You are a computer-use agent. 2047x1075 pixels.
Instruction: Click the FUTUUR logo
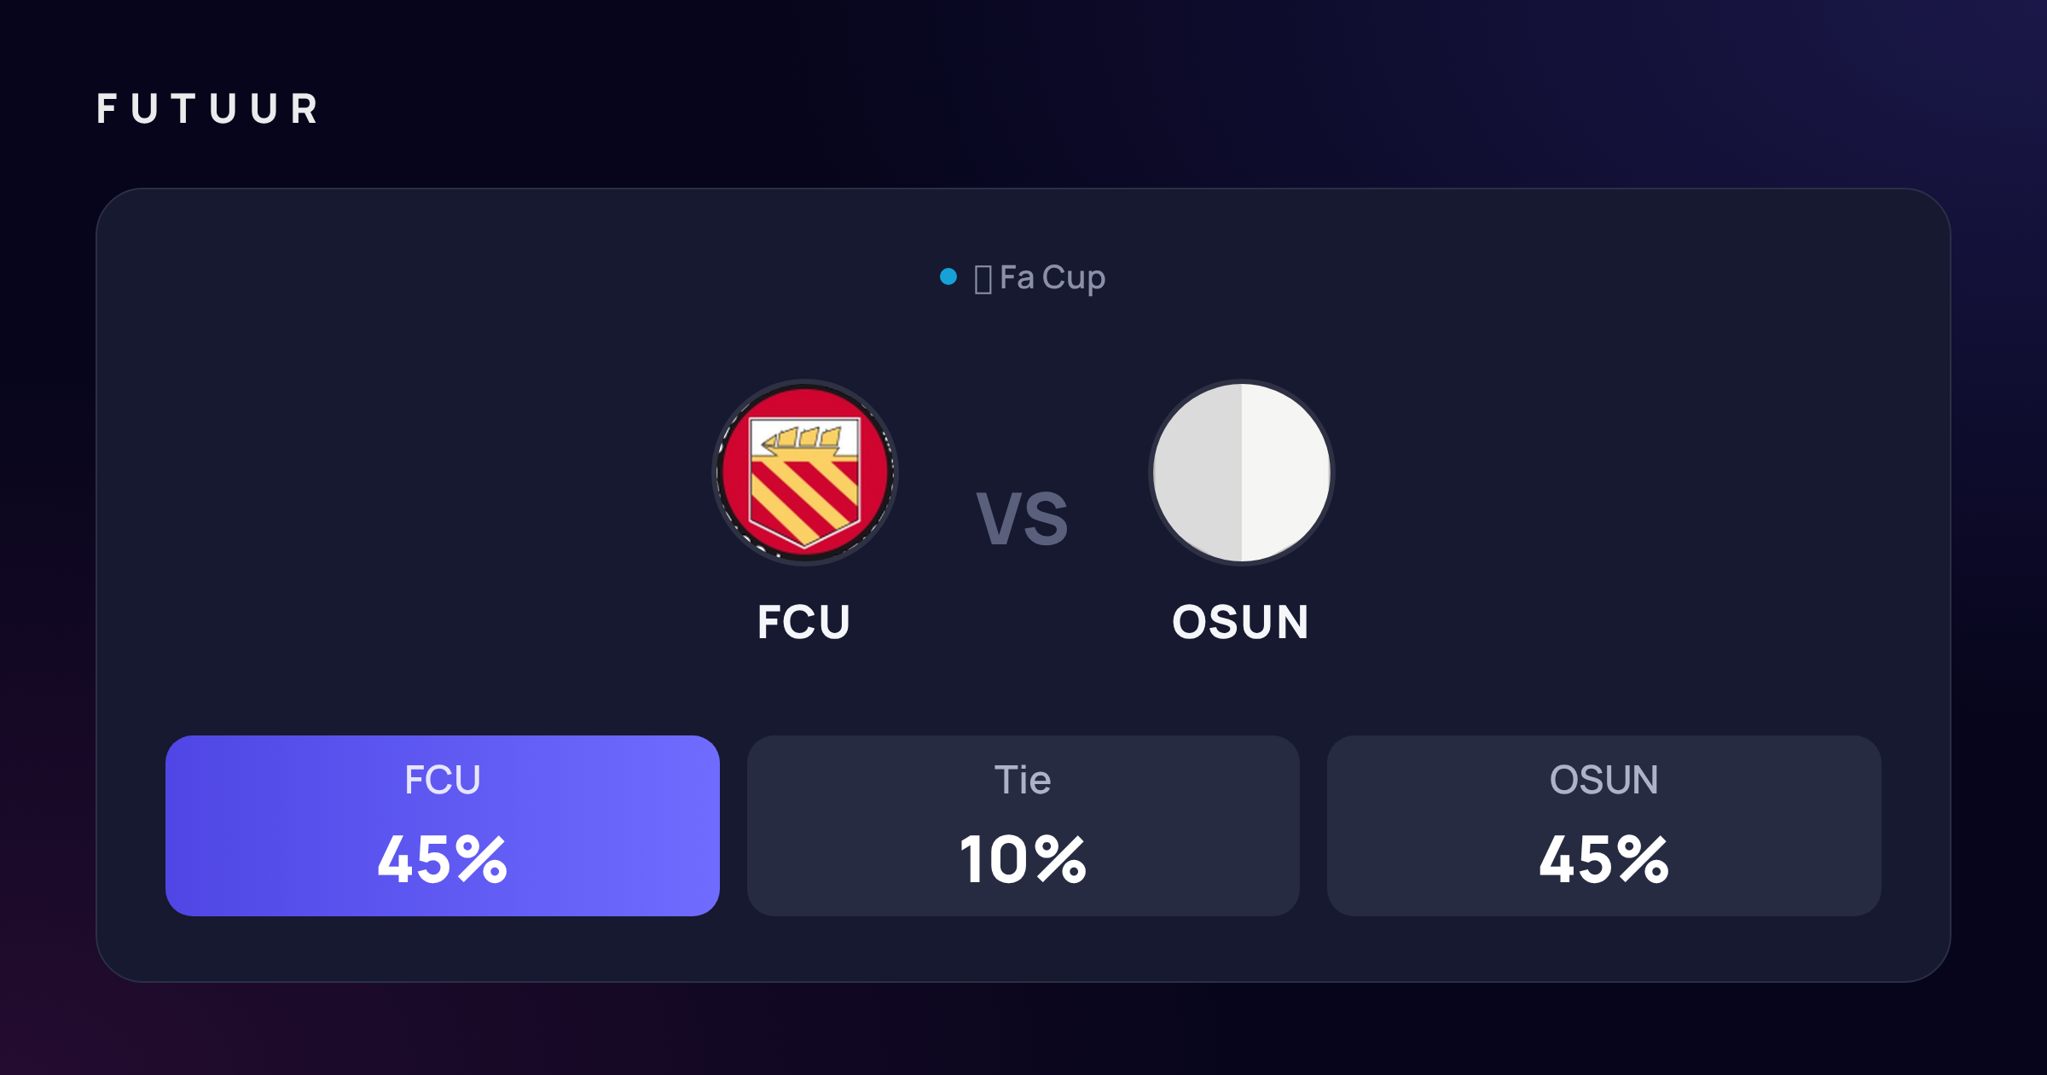click(207, 108)
